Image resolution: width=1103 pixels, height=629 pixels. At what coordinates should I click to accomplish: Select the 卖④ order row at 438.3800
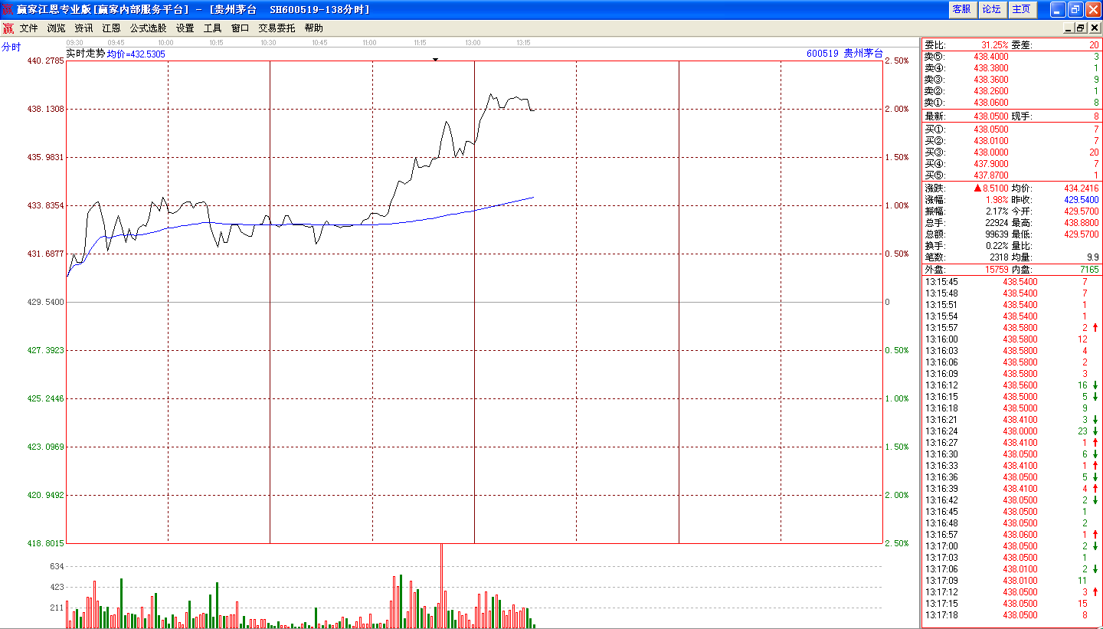pos(1011,68)
